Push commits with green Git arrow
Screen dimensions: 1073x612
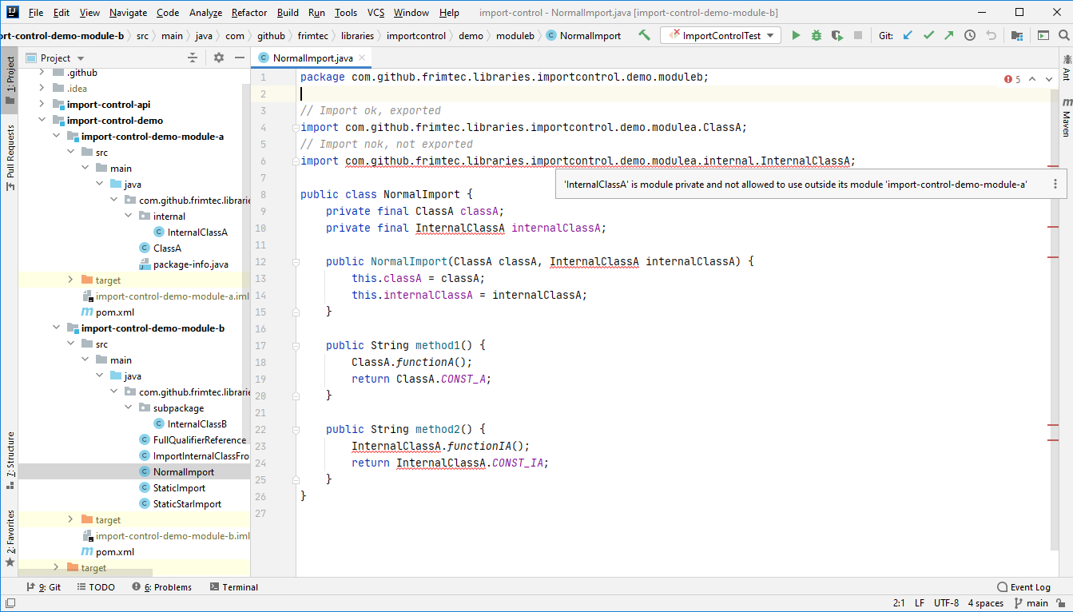(948, 35)
